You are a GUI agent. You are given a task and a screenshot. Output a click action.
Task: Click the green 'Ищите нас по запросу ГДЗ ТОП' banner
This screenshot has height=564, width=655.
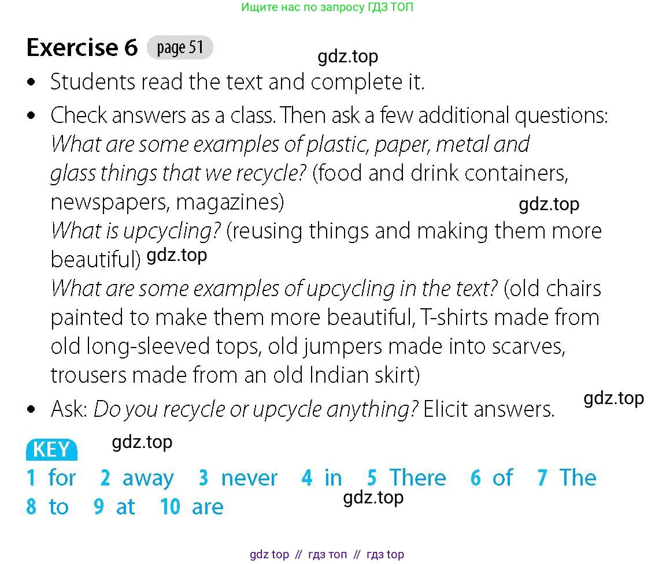click(327, 7)
